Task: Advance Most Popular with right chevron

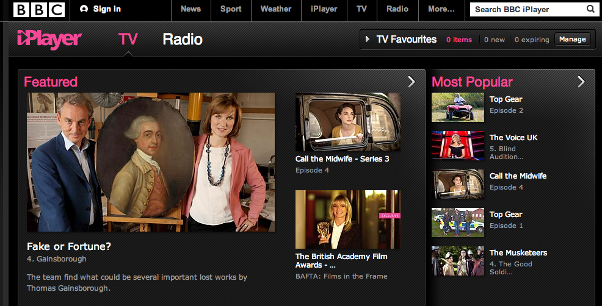Action: click(581, 81)
